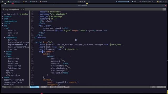Open auth.ts in the file tree
This screenshot has height=94, width=168.
12,31
